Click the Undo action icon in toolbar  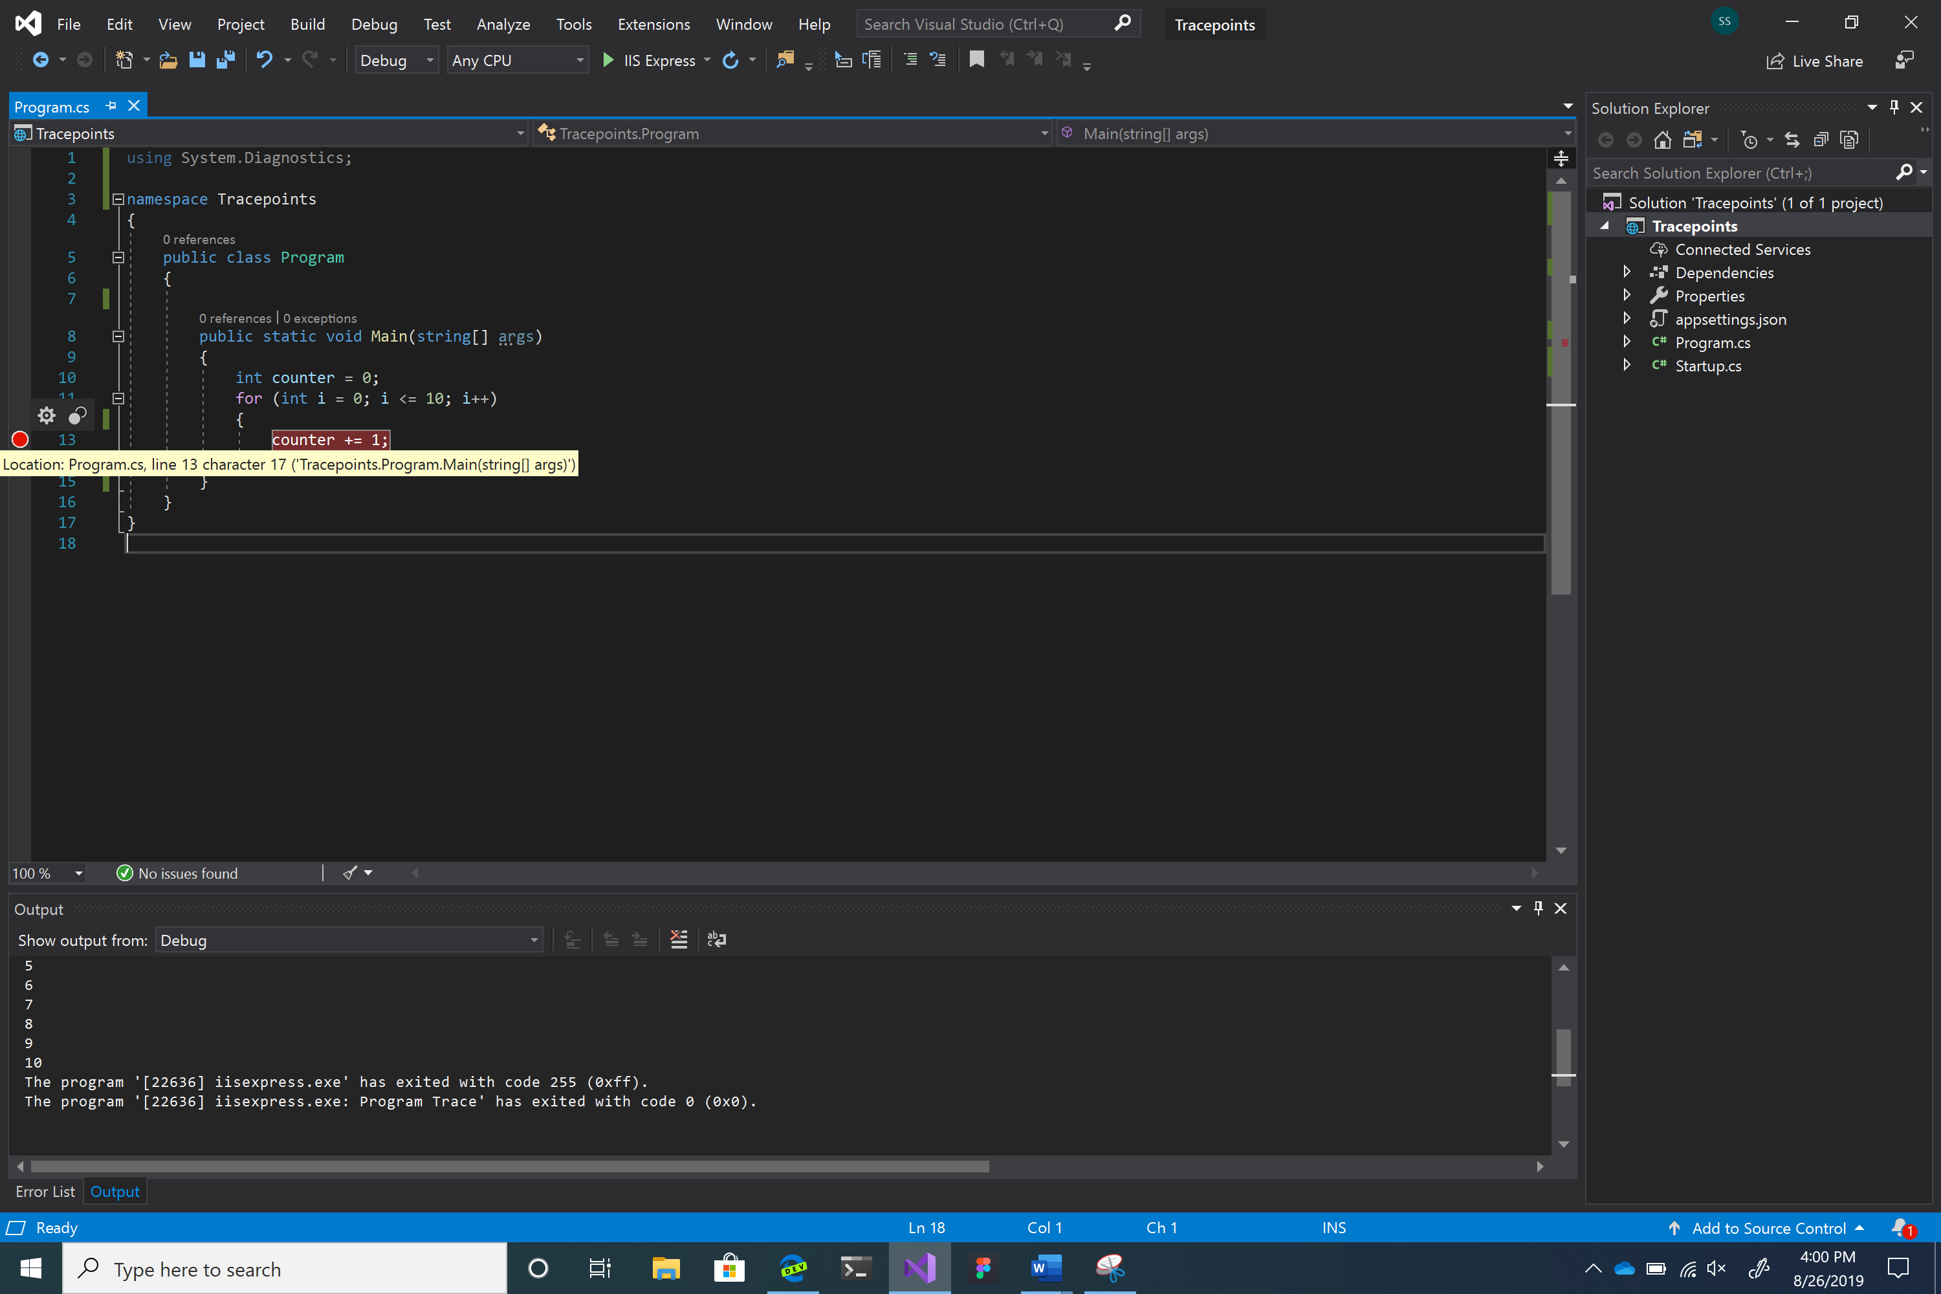[264, 60]
